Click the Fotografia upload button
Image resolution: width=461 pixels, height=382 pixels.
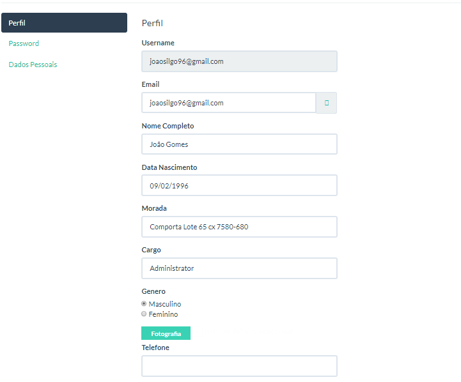point(166,333)
